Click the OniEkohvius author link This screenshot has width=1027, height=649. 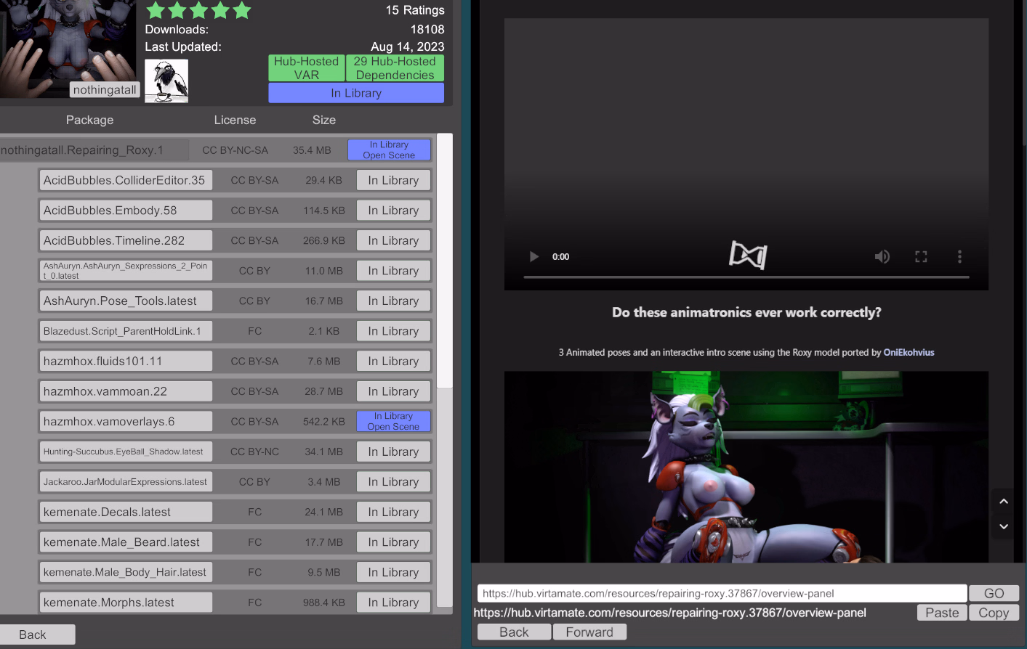pyautogui.click(x=909, y=353)
